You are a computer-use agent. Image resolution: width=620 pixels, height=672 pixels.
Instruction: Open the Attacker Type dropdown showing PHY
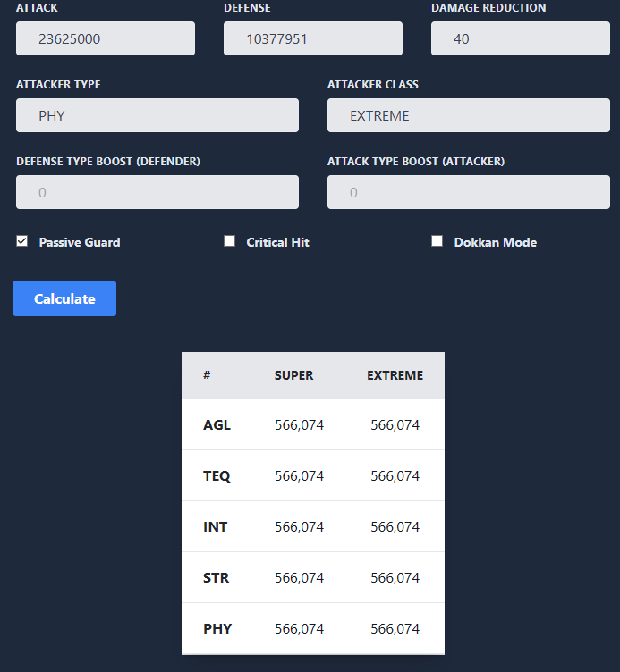click(x=157, y=115)
